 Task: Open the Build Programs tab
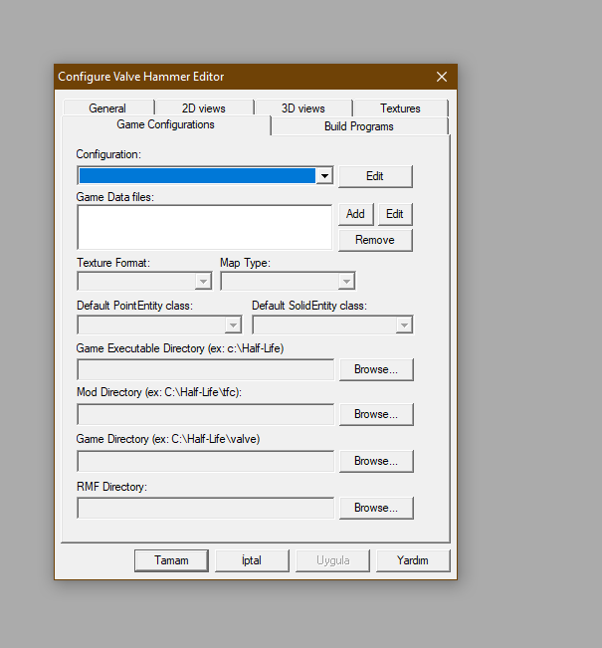(359, 126)
